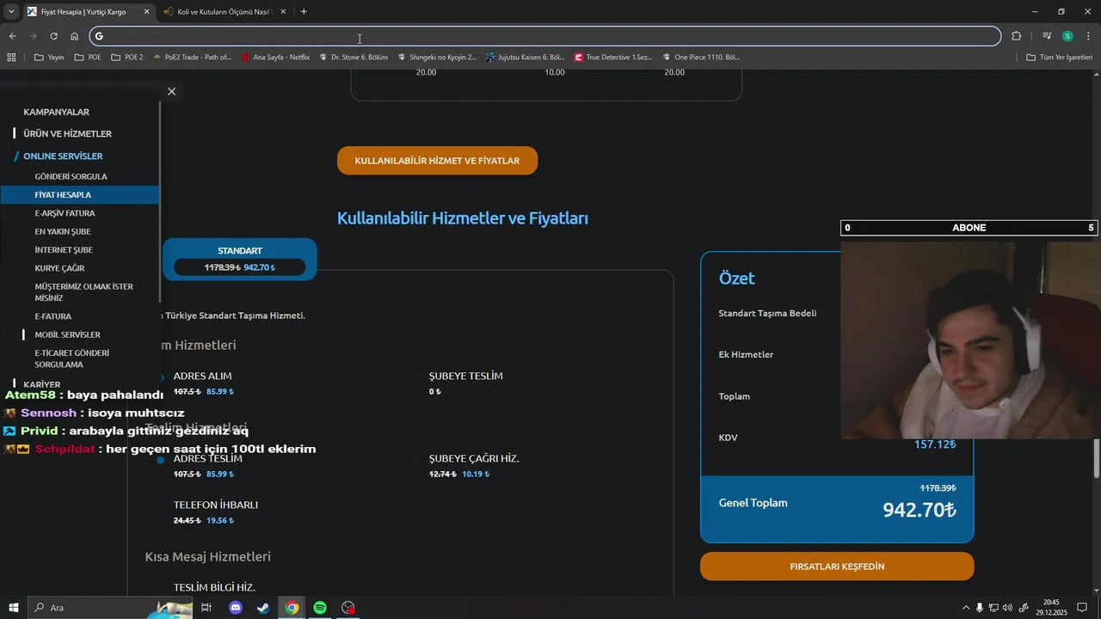Open Steam from the taskbar
Viewport: 1101px width, 619px height.
263,608
